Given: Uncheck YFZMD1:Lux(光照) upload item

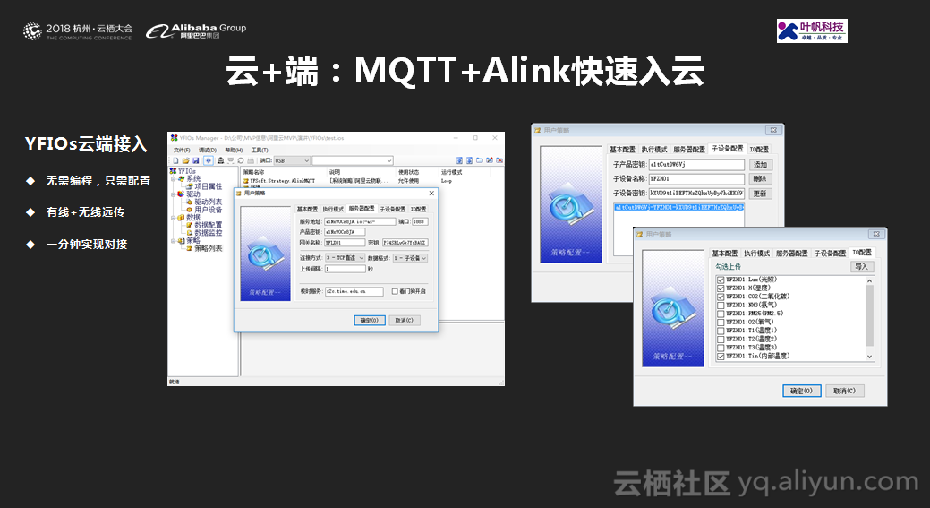Looking at the screenshot, I should tap(720, 280).
